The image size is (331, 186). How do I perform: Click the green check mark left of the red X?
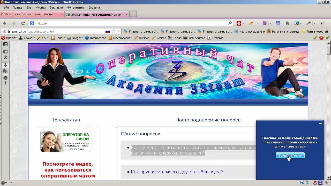[315, 38]
